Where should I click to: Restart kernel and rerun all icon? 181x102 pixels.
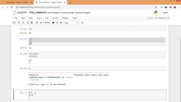61,23
